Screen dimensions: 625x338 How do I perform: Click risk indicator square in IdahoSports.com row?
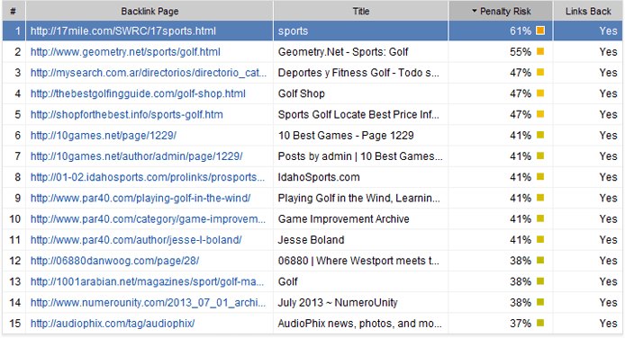540,176
